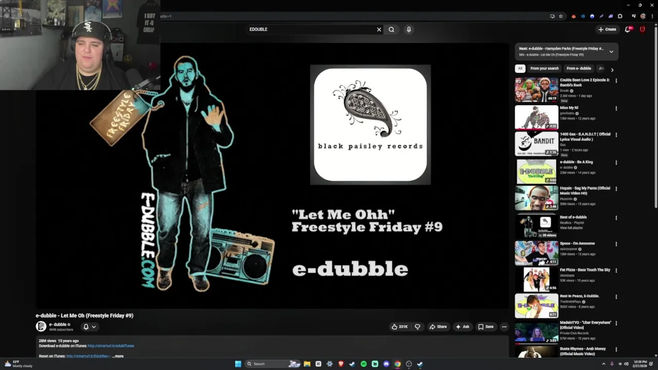This screenshot has width=658, height=370.
Task: Open the taskbar volume control
Action: click(626, 364)
